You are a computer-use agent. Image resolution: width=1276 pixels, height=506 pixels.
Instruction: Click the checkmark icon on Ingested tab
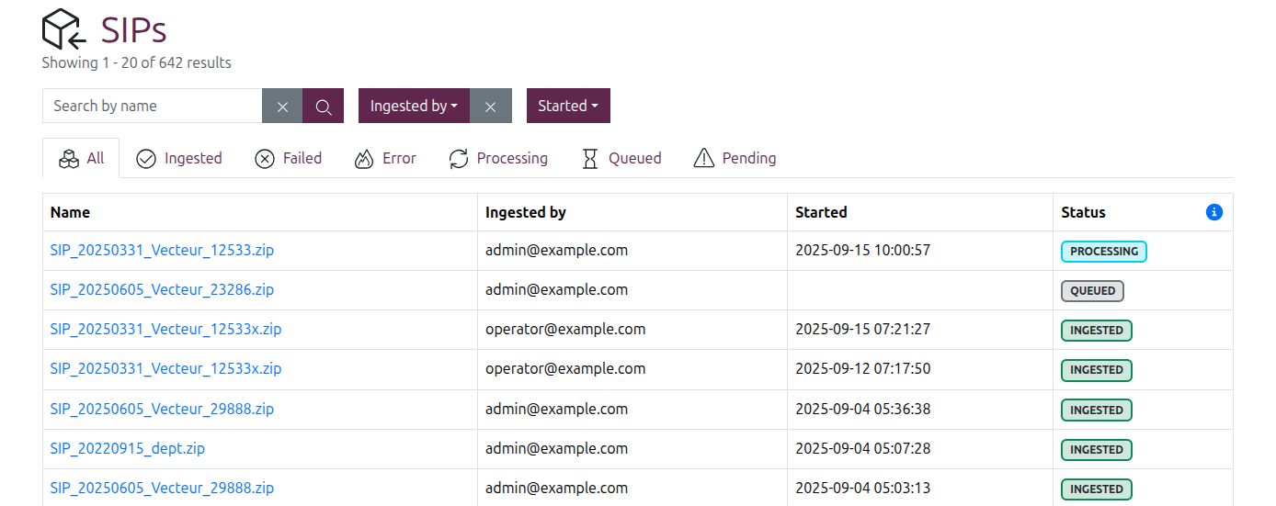[x=145, y=159]
